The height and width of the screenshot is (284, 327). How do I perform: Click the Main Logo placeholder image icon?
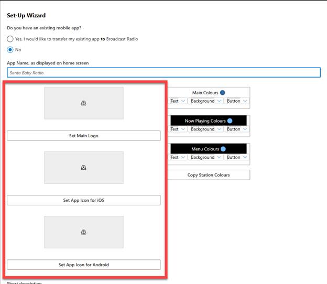click(x=84, y=103)
